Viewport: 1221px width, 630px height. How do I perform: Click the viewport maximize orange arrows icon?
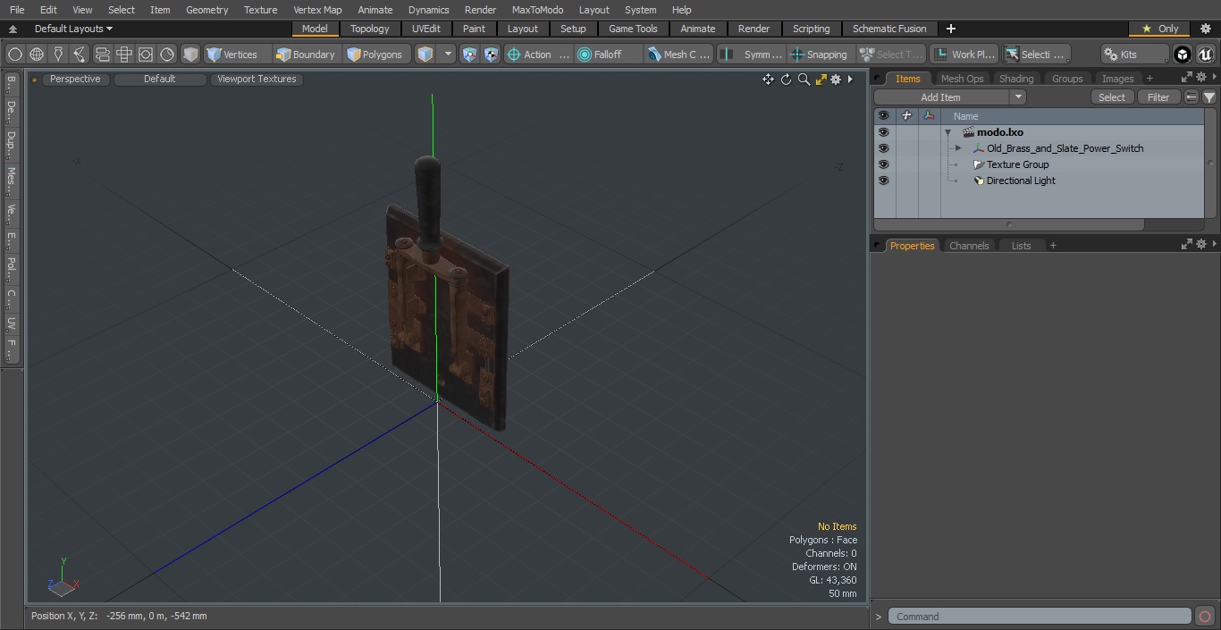(x=821, y=80)
